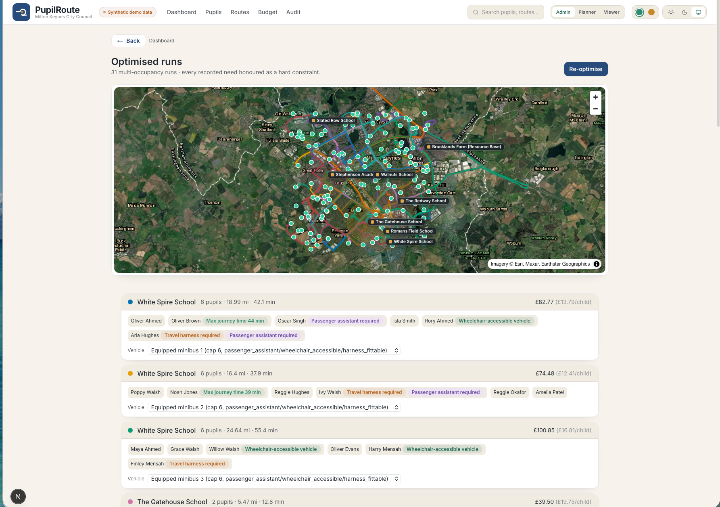Choose the orange accent colour swatch
Image resolution: width=720 pixels, height=507 pixels.
(651, 12)
